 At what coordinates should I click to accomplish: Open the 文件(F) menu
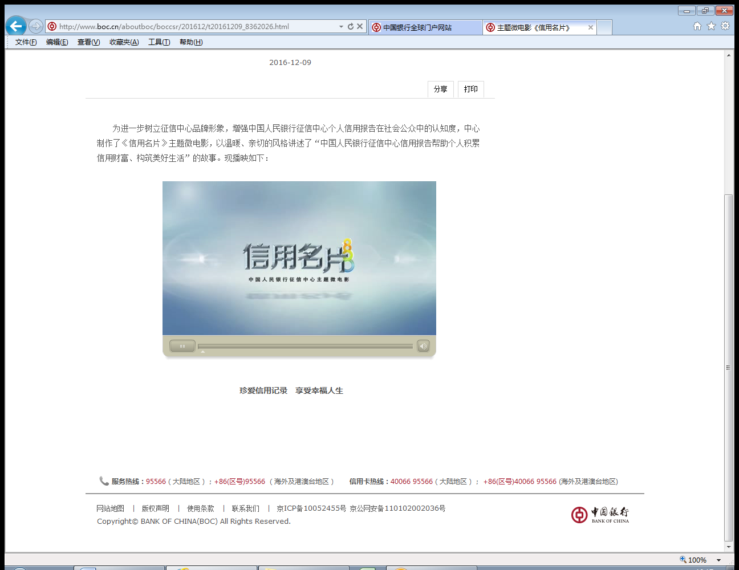[x=26, y=42]
